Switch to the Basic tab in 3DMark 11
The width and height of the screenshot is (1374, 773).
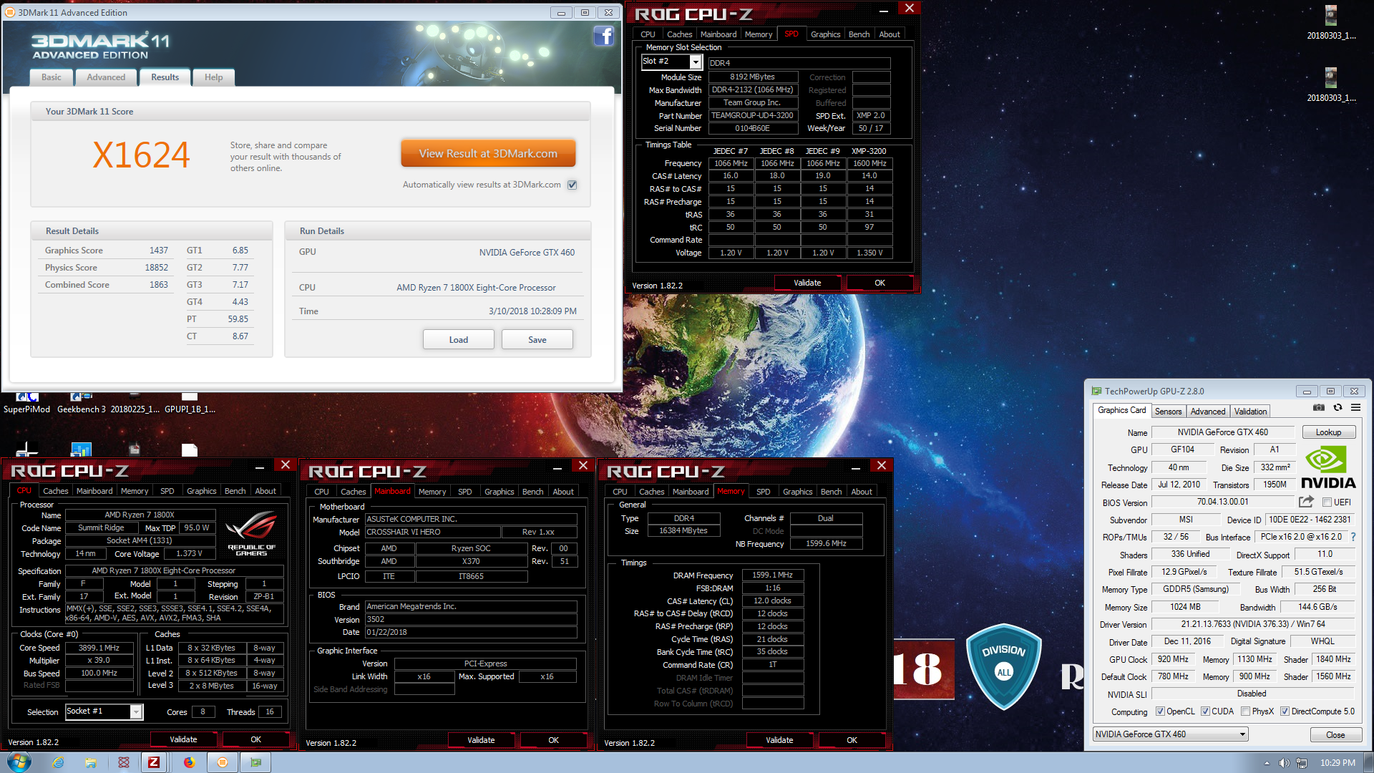pyautogui.click(x=52, y=77)
